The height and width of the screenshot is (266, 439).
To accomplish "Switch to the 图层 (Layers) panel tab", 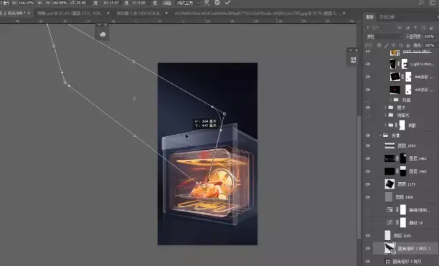I will 369,17.
